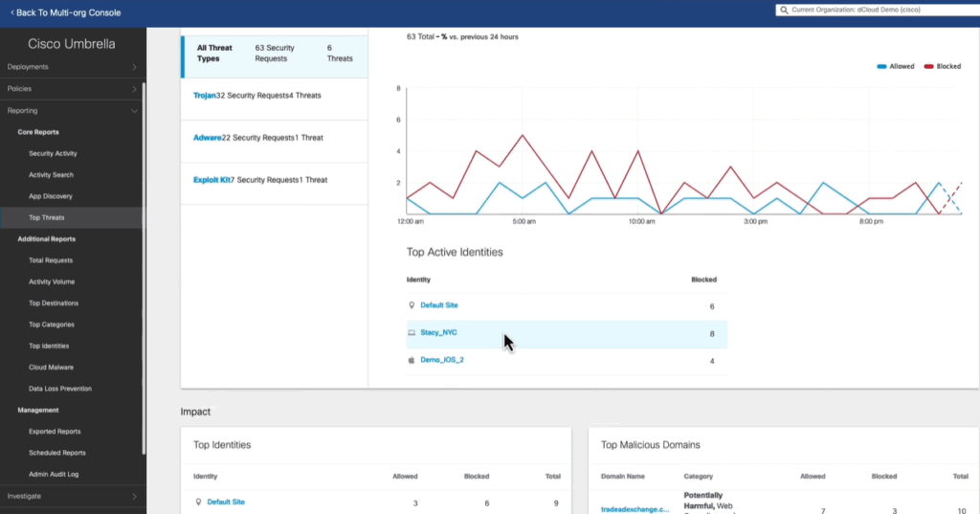Open the Stacy_NYC identity link
The image size is (980, 514).
pos(438,333)
